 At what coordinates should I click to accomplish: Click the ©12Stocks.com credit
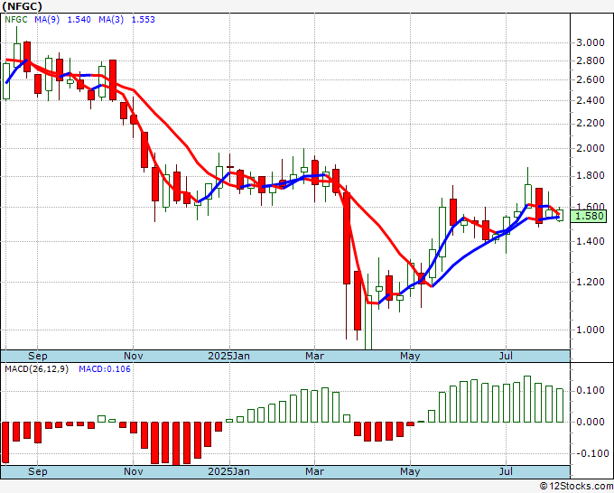[x=576, y=487]
